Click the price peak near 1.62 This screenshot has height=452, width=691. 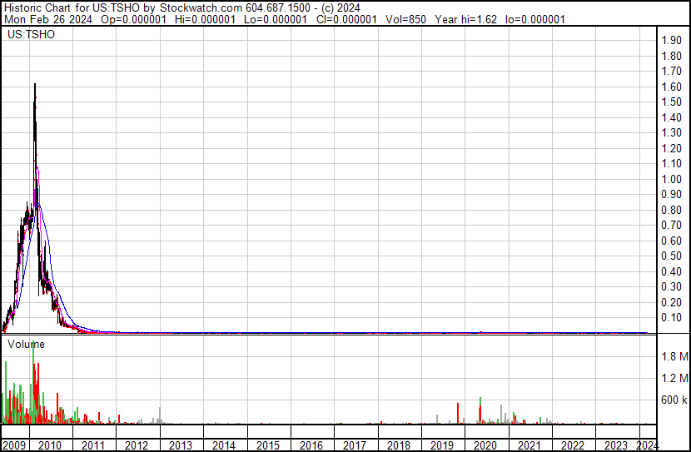35,85
